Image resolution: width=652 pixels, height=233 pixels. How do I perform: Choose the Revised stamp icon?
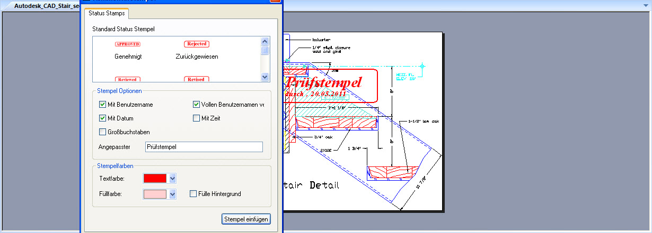196,79
